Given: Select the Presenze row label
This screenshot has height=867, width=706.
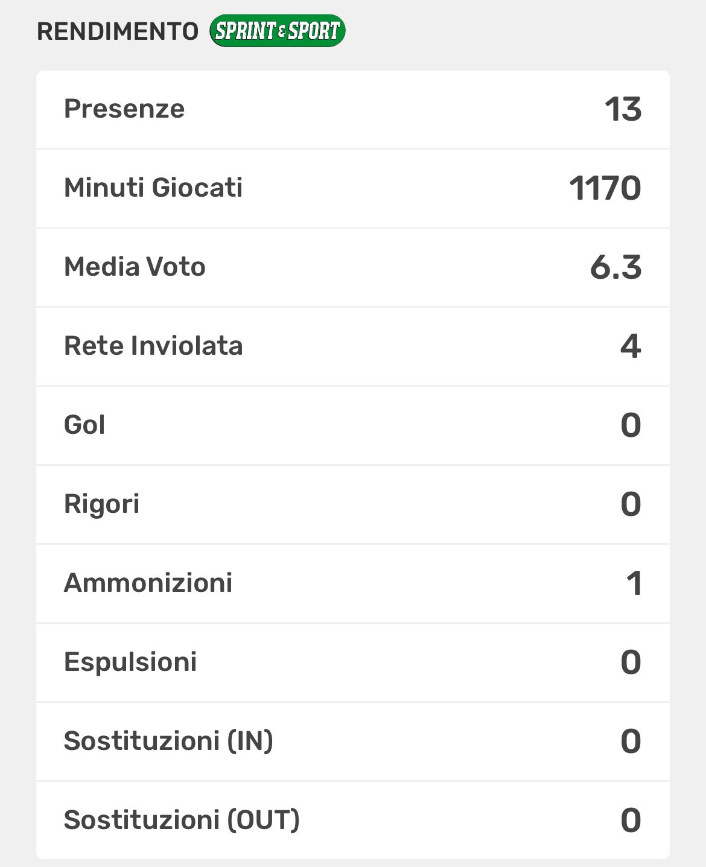Looking at the screenshot, I should click(124, 109).
